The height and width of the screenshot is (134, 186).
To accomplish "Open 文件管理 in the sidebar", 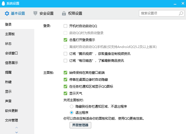I will tap(17, 120).
